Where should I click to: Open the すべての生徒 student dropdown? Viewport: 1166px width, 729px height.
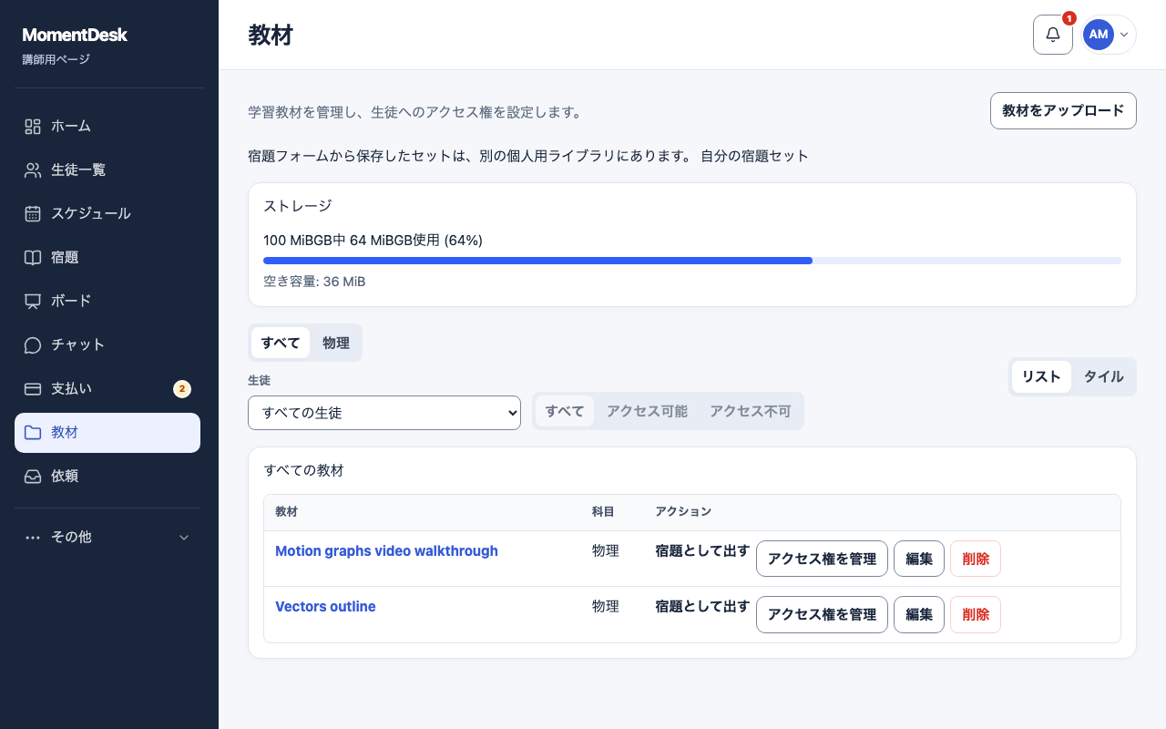point(384,413)
